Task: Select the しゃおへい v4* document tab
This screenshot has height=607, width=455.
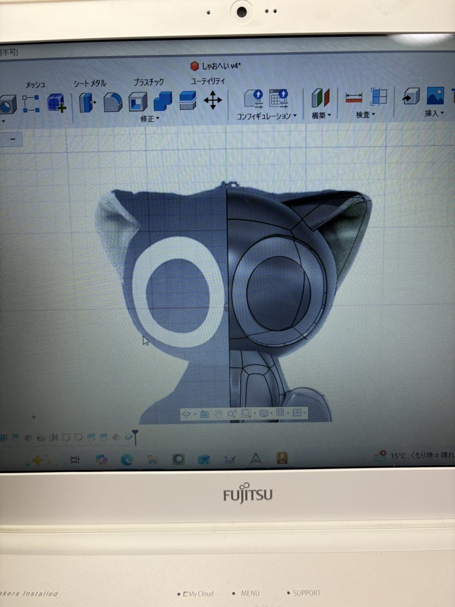Action: [215, 66]
